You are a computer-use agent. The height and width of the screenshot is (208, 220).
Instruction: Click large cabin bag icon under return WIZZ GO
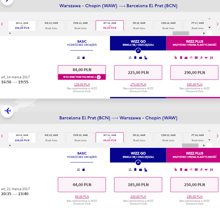coord(140,169)
